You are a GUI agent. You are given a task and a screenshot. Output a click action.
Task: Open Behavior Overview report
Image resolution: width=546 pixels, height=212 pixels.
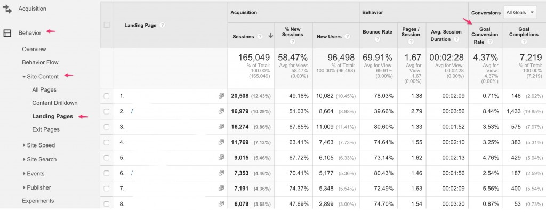pyautogui.click(x=34, y=50)
